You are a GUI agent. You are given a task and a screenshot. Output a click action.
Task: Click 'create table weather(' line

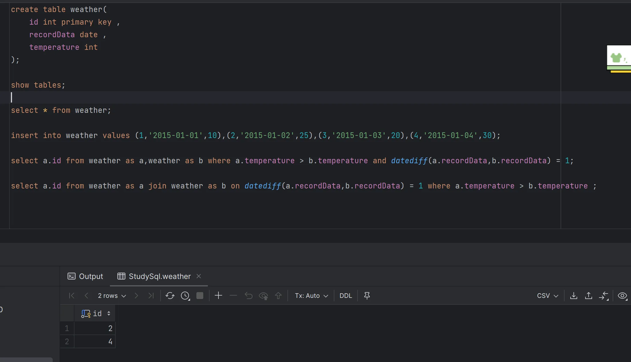point(59,9)
